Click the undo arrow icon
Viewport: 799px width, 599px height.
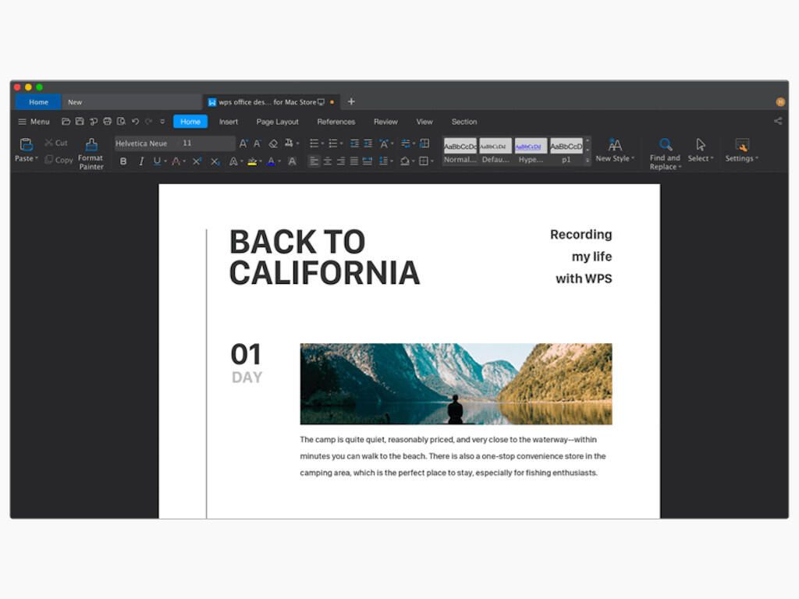[135, 122]
